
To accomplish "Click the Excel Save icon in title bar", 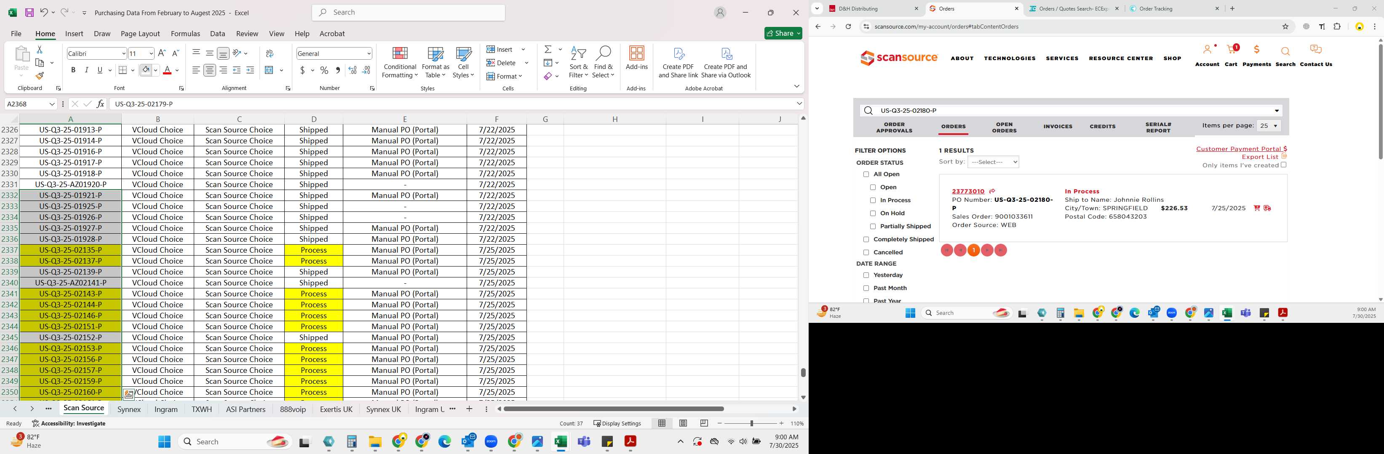I will click(x=29, y=12).
